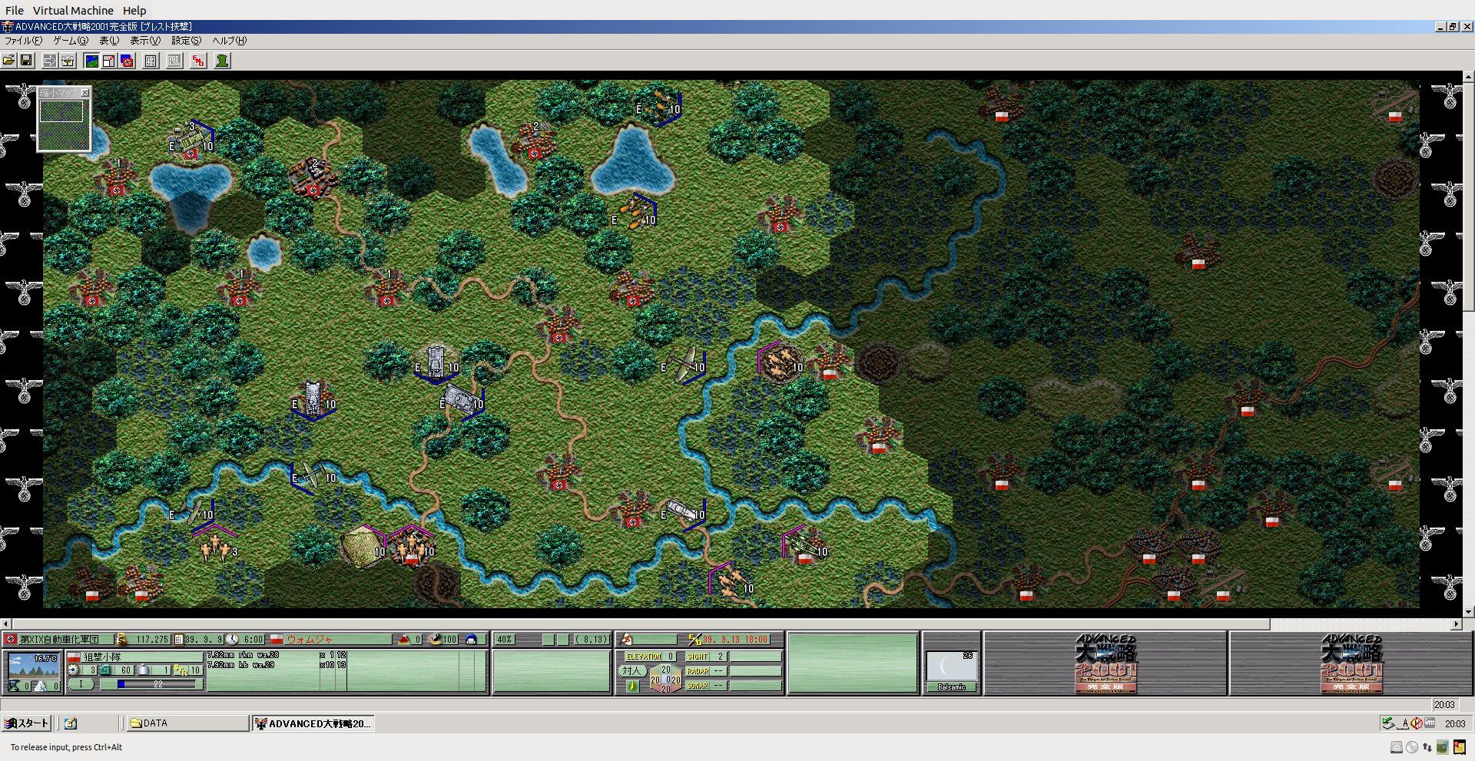Click the grid table toolbar icon

click(x=151, y=61)
